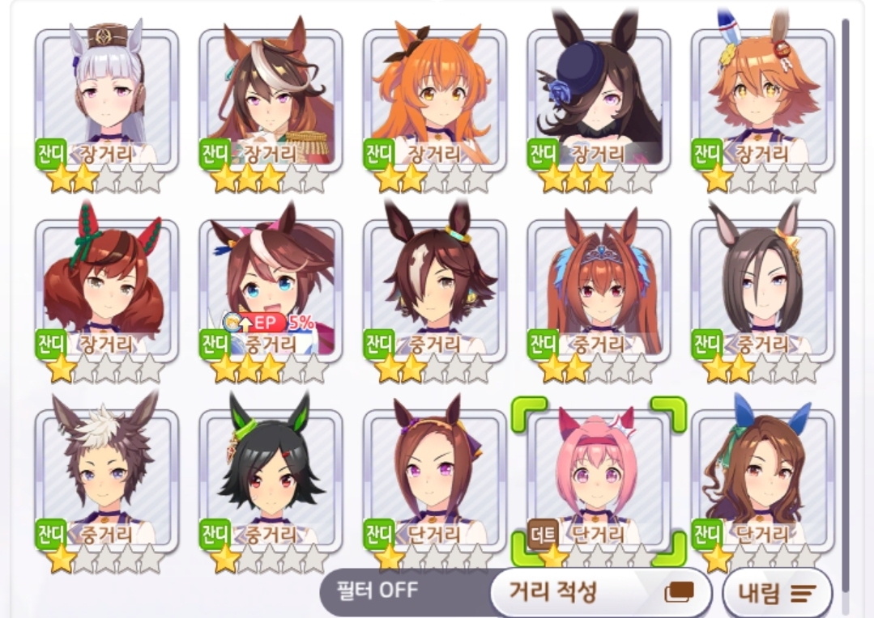Switch sort order with 내림 button

click(778, 594)
